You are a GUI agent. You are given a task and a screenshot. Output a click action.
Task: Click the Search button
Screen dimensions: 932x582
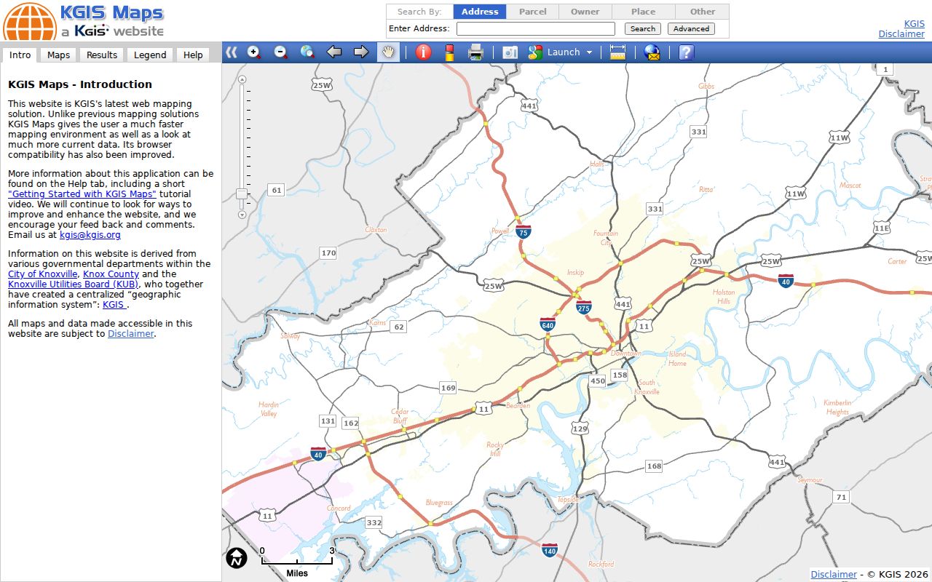point(643,29)
